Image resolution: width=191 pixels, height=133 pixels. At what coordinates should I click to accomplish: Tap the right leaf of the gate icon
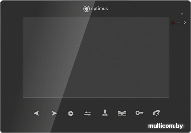point(124,113)
